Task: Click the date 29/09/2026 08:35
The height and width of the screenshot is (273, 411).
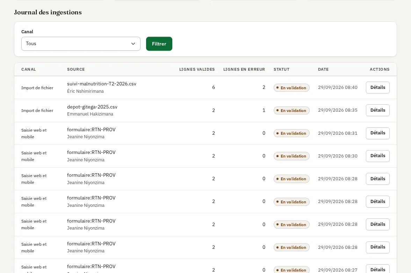Action: 338,110
